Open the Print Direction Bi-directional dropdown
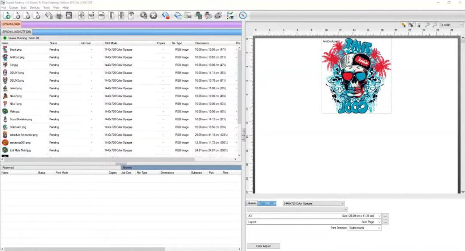 click(365, 228)
